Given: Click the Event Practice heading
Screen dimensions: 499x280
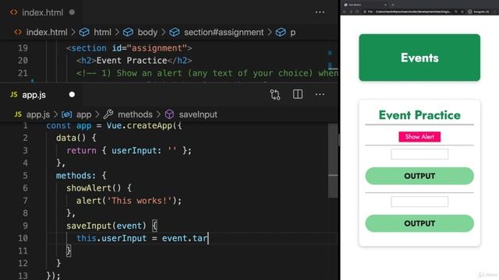Looking at the screenshot, I should point(419,115).
